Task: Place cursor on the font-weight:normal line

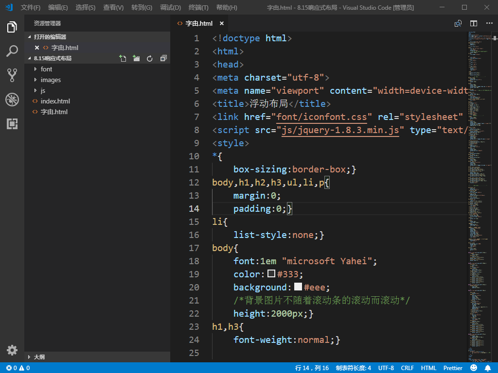Action: 287,340
